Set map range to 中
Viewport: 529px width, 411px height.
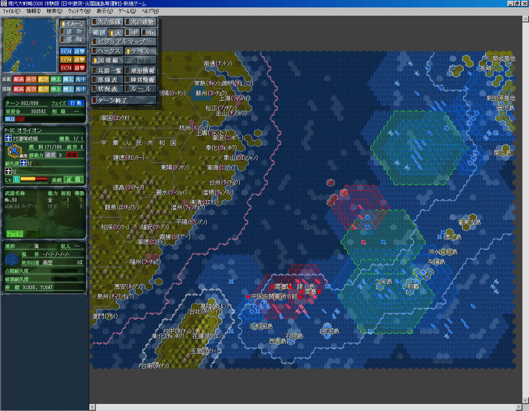click(132, 33)
